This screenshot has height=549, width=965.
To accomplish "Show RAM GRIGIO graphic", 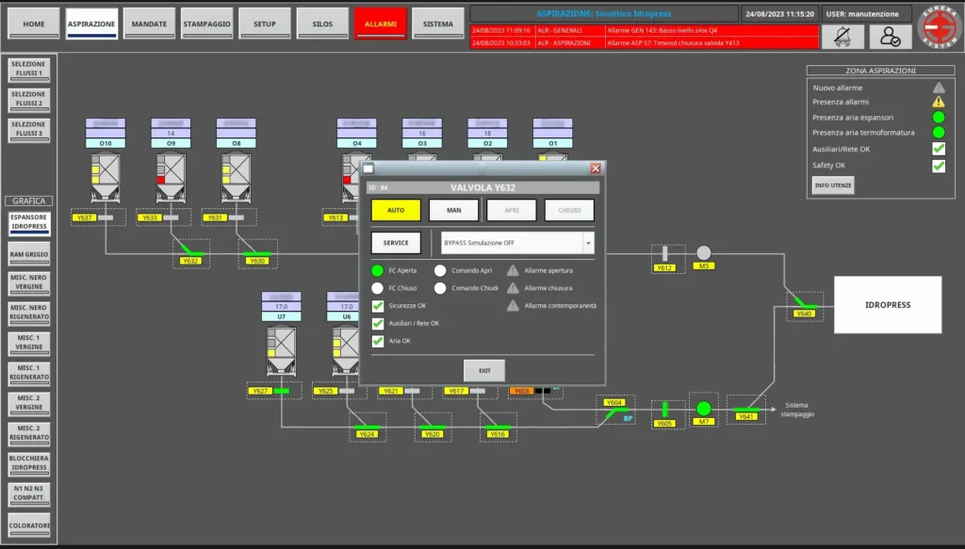I will [x=29, y=254].
